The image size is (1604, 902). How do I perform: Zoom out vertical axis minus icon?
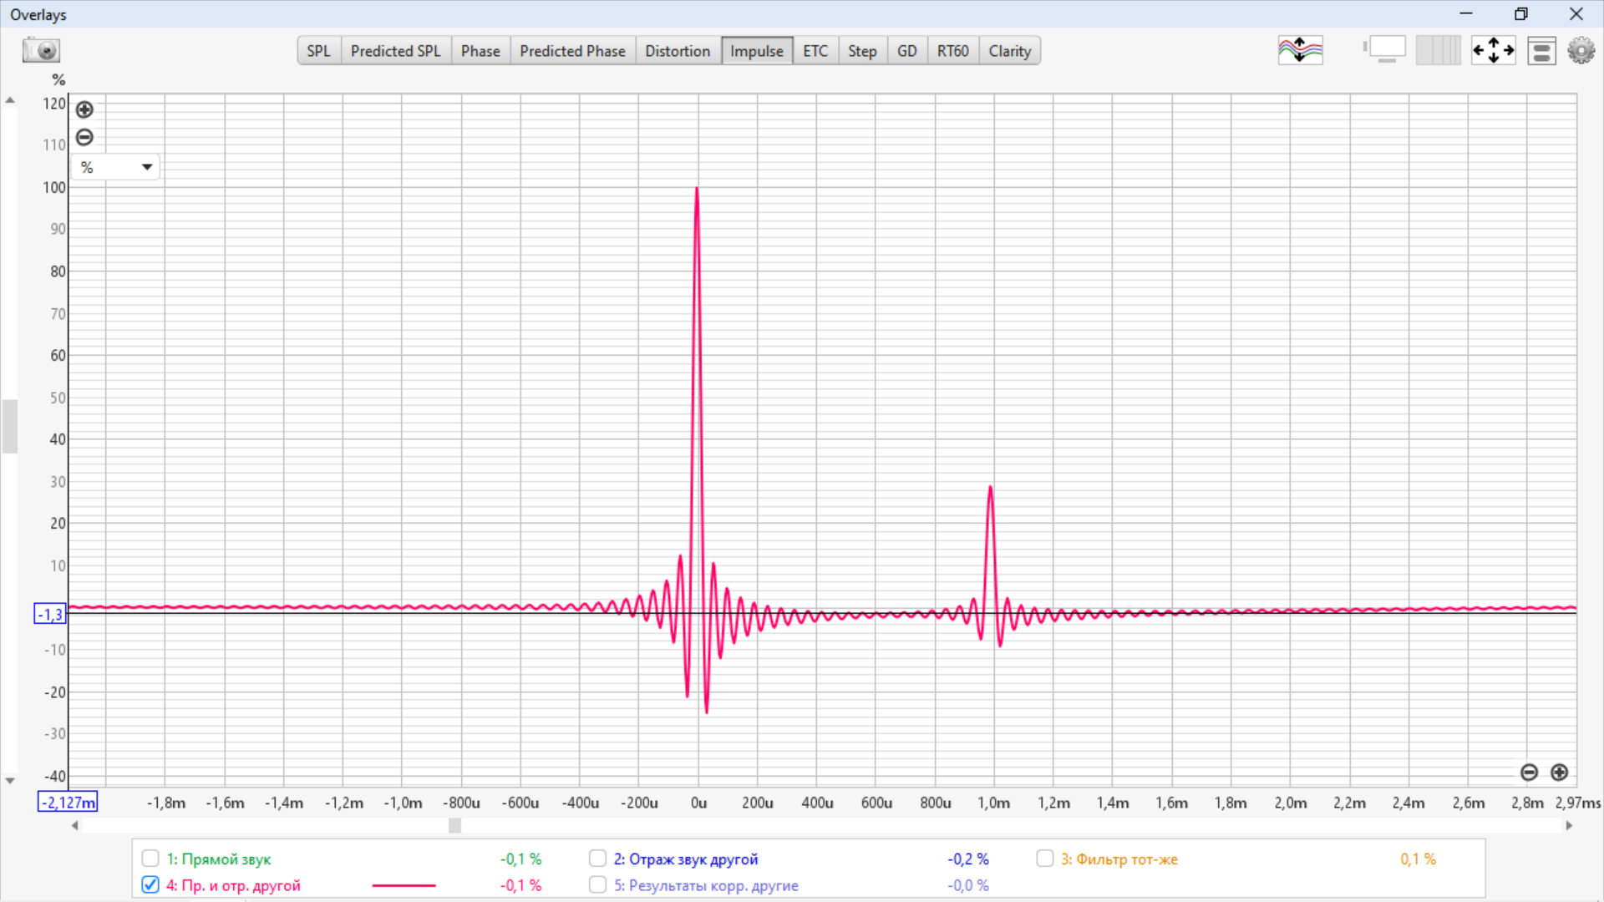[84, 137]
